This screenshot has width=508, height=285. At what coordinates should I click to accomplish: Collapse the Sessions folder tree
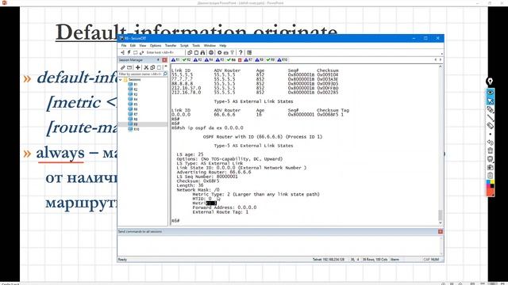click(121, 79)
